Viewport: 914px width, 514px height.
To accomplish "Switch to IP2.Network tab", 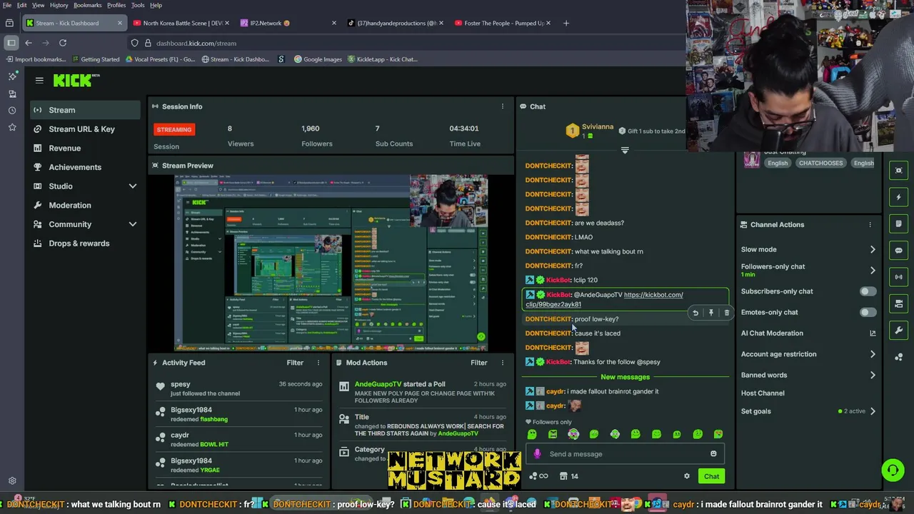I will pyautogui.click(x=288, y=23).
